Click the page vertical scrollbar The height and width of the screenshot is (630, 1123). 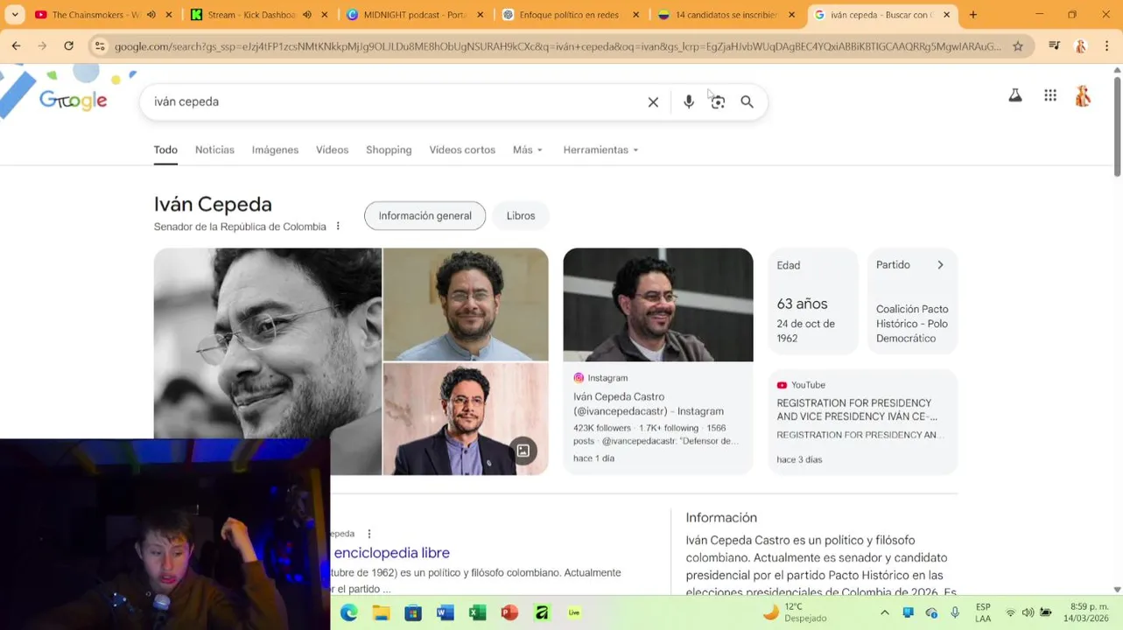[1117, 127]
